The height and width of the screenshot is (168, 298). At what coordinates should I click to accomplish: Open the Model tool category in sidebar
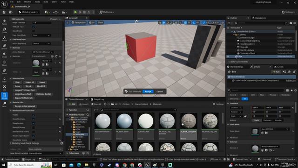(4, 55)
